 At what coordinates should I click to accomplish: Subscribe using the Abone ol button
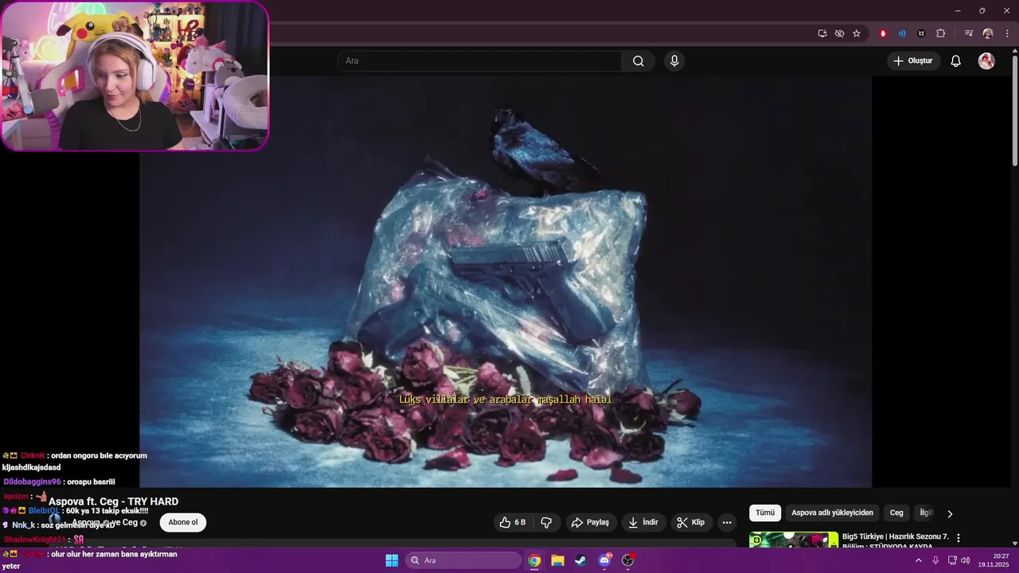click(x=183, y=522)
